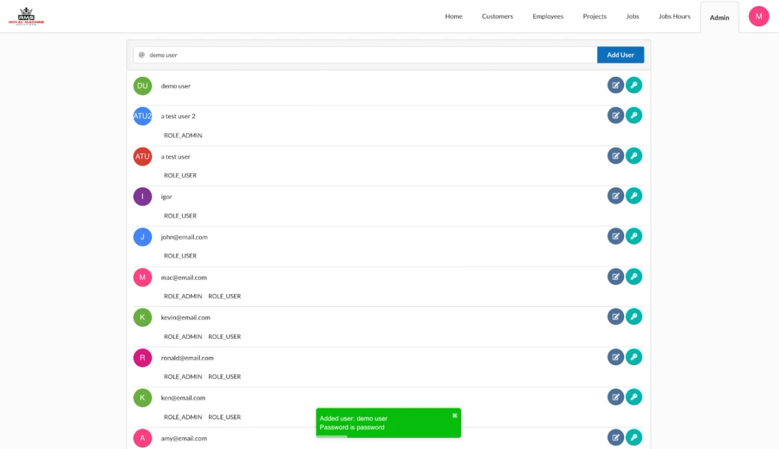This screenshot has width=779, height=449.
Task: Reset password for igor using key icon
Action: click(x=634, y=196)
